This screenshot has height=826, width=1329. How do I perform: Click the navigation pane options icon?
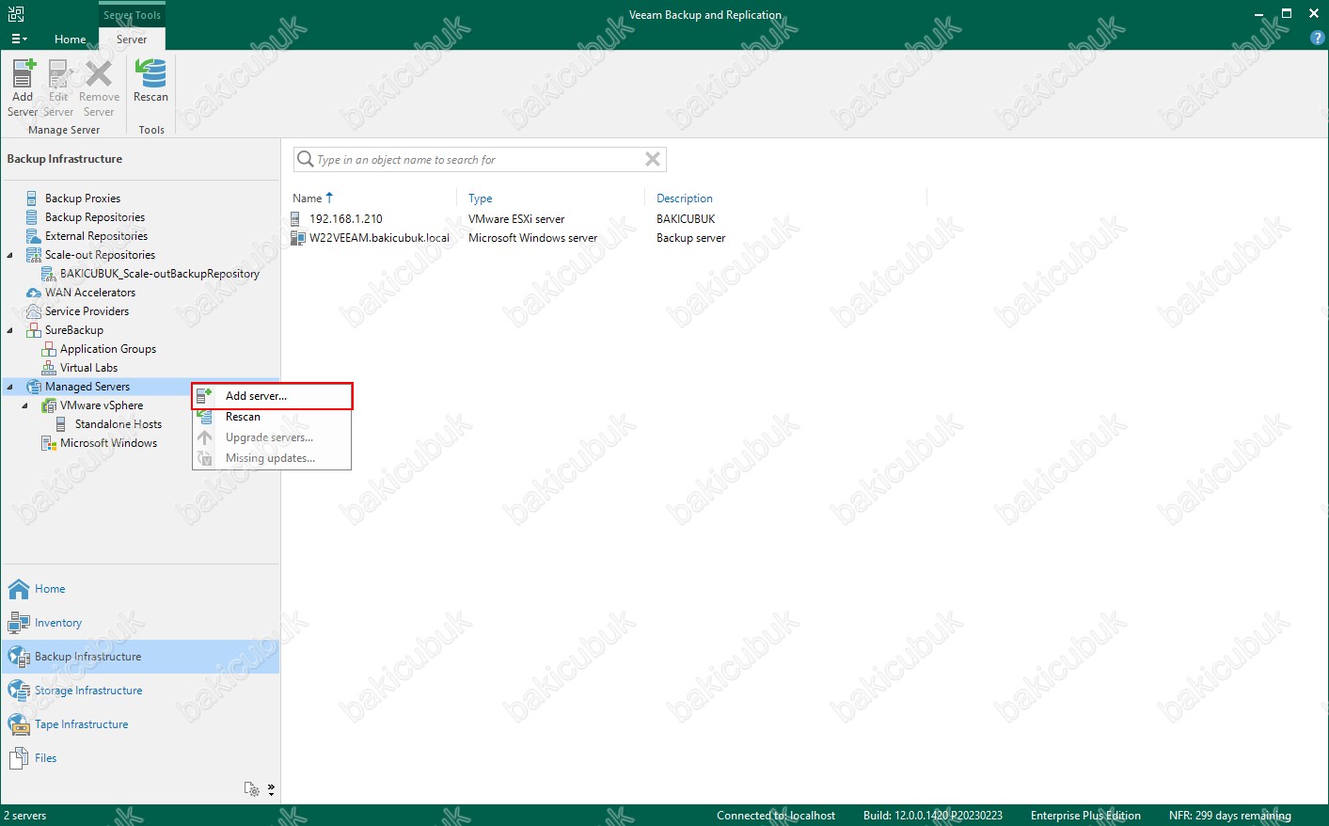point(251,789)
